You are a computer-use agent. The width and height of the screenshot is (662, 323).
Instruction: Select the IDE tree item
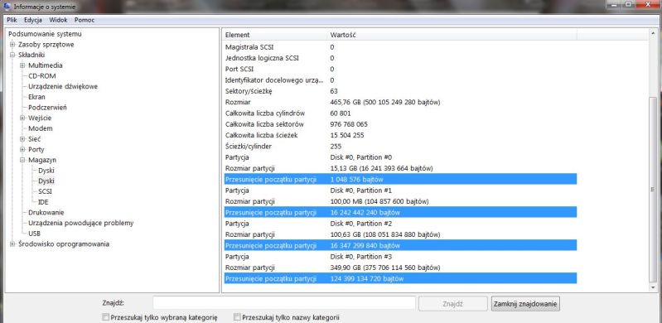[43, 202]
